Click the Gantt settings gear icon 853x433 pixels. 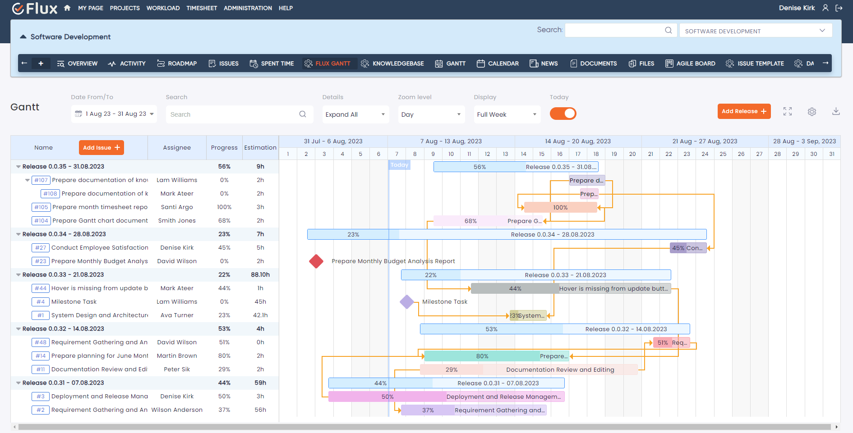(x=812, y=111)
